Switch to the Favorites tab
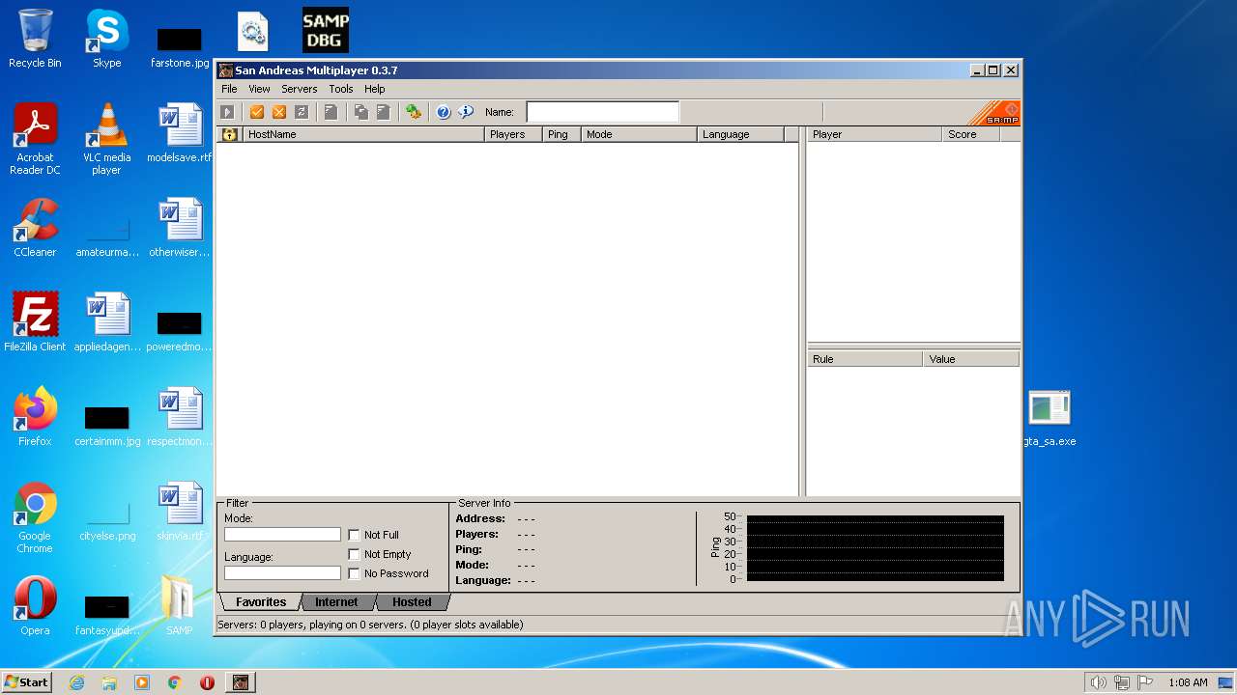Screen dimensions: 1237x695 [261, 602]
